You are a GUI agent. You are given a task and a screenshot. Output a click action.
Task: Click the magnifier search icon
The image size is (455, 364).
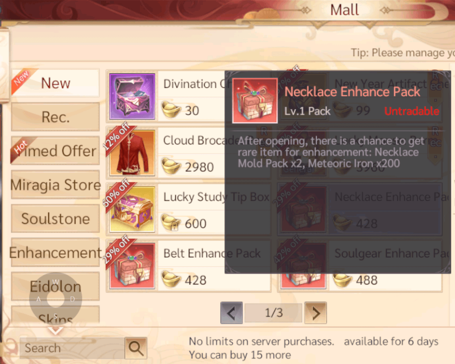pos(136,348)
